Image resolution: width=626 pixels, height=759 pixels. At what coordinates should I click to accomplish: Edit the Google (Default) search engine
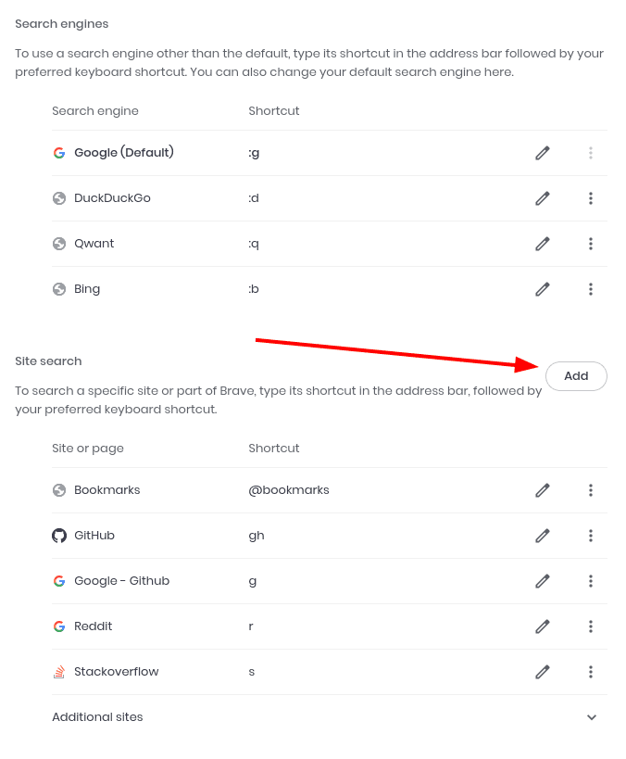point(543,153)
